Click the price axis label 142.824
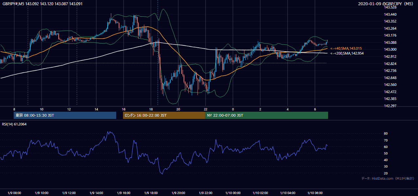 tap(390, 64)
